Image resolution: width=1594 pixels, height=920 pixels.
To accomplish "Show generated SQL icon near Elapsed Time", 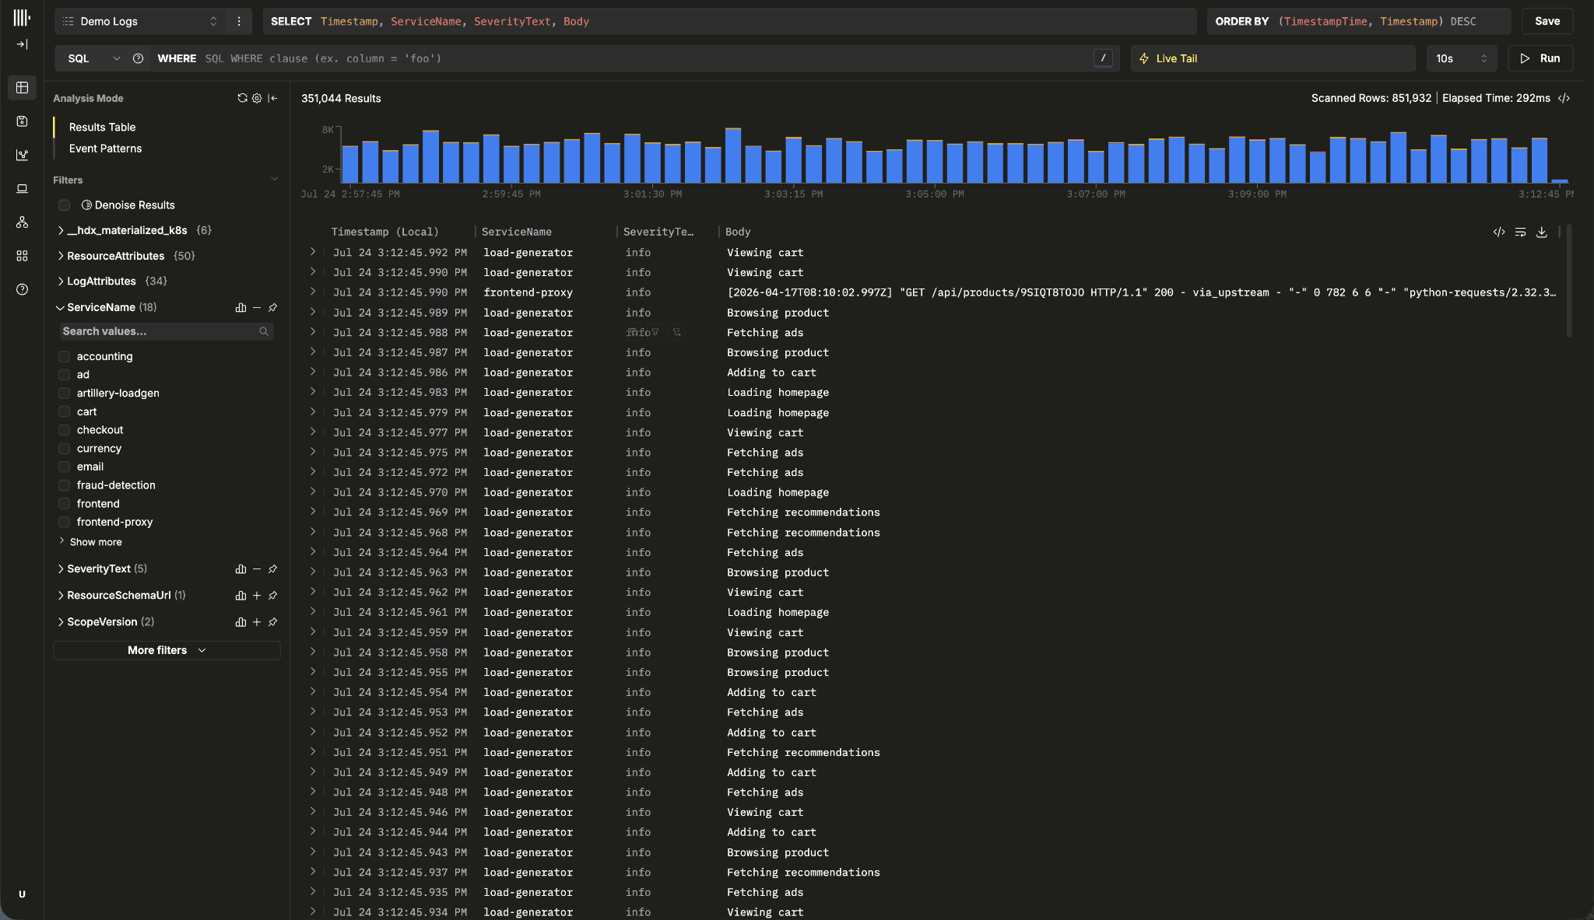I will pos(1564,98).
